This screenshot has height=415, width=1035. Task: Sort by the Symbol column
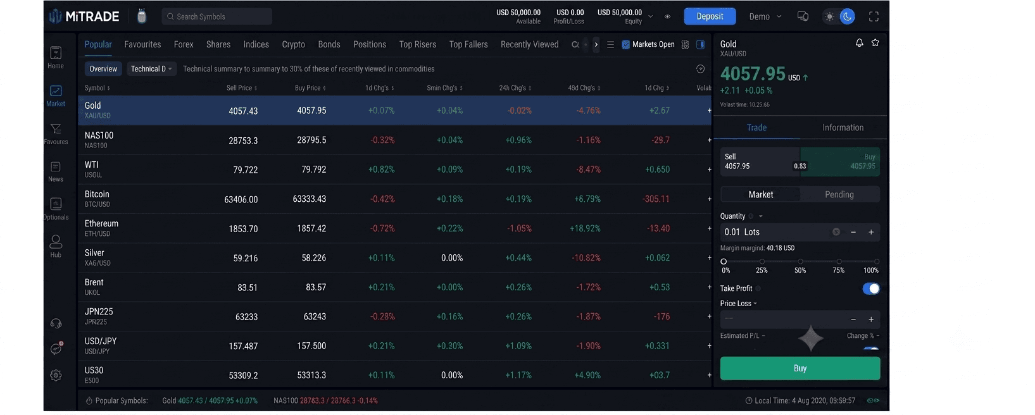coord(97,88)
